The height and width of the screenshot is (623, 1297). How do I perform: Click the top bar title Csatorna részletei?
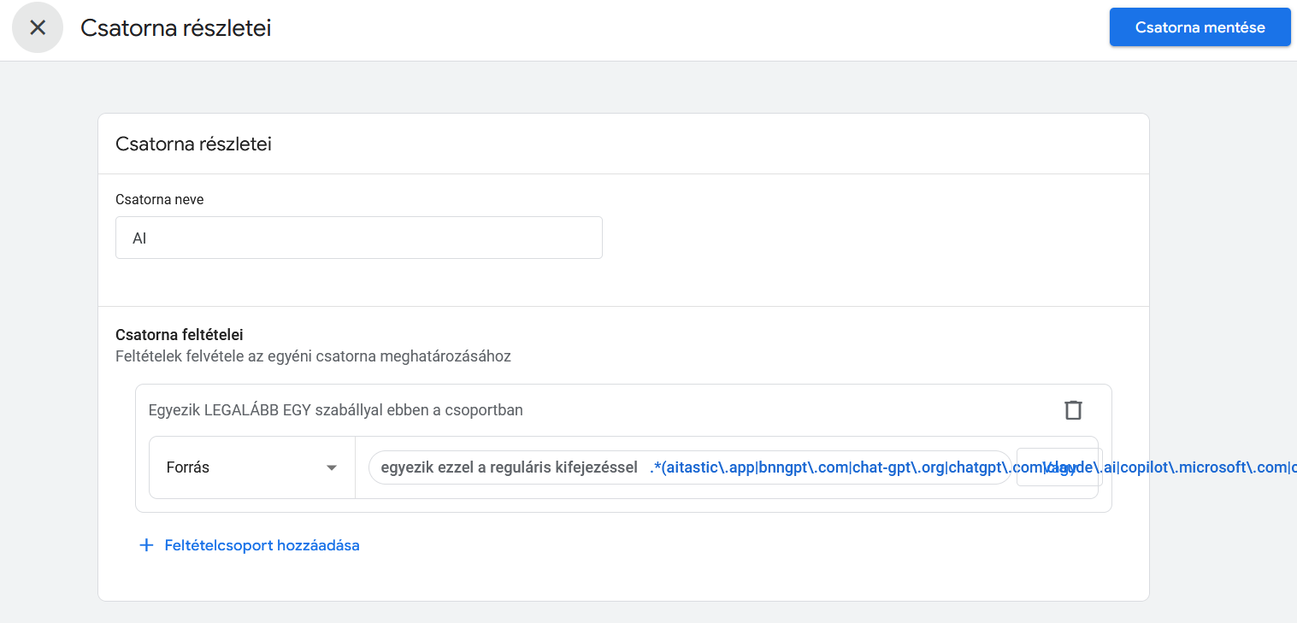[x=175, y=28]
